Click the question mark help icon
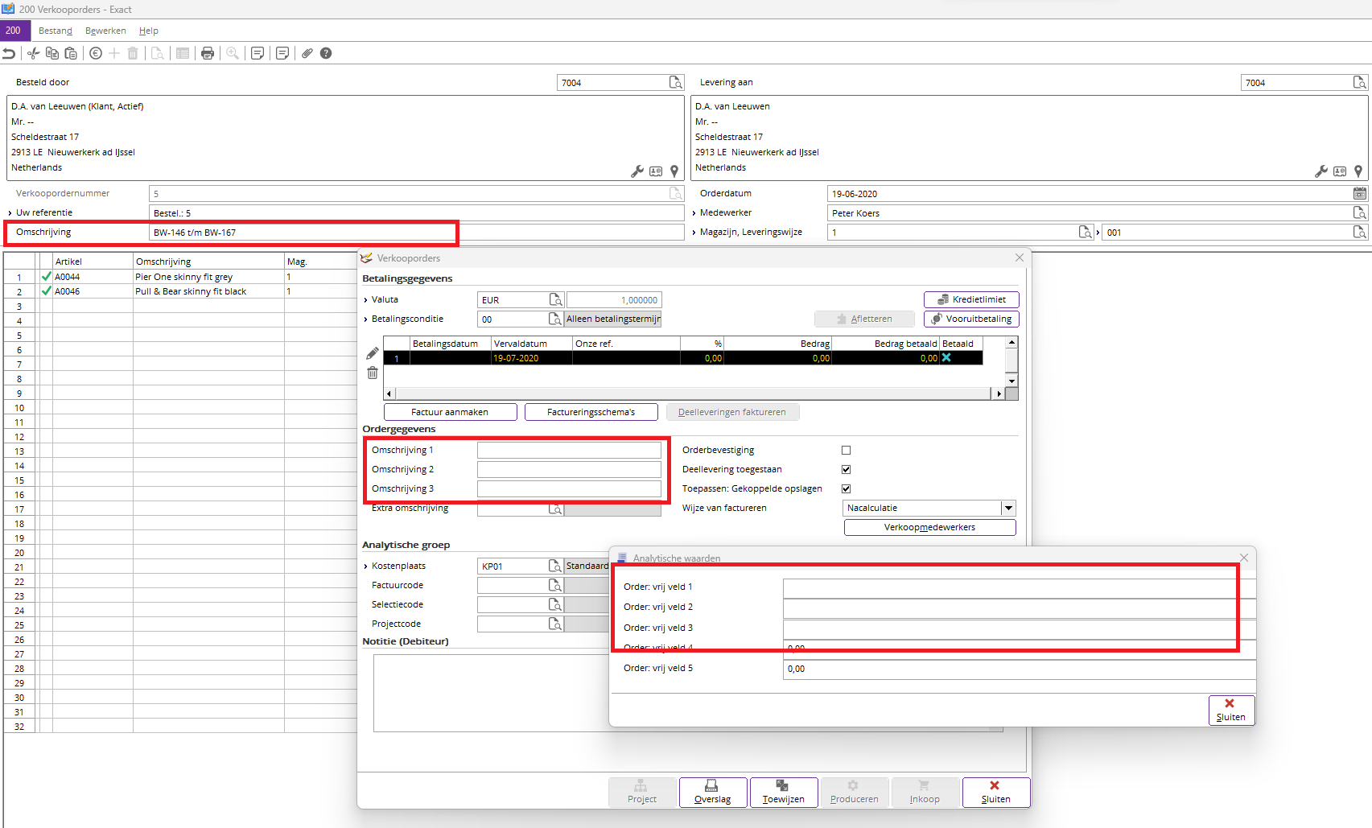The width and height of the screenshot is (1372, 828). tap(326, 53)
